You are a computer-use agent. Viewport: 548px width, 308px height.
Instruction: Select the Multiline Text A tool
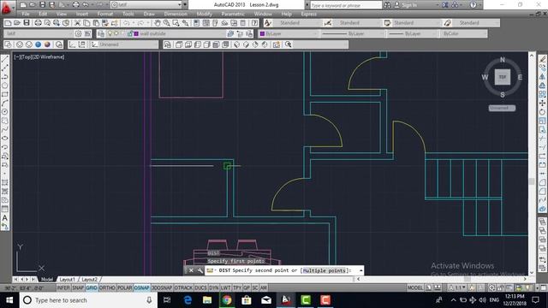click(x=5, y=217)
